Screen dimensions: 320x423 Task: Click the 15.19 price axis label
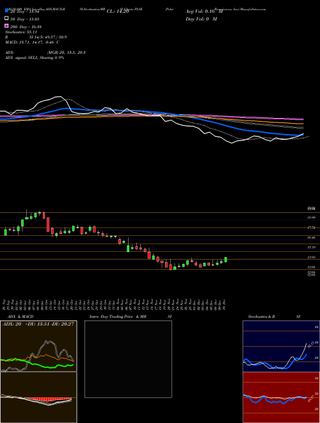[311, 247]
